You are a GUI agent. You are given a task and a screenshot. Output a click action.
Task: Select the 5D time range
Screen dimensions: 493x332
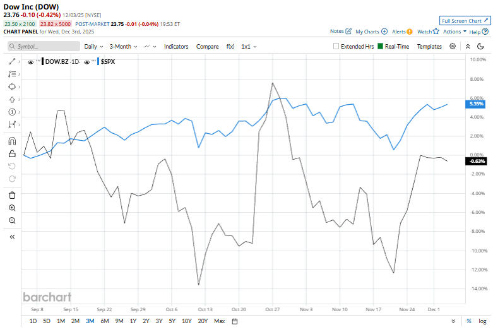(x=47, y=321)
